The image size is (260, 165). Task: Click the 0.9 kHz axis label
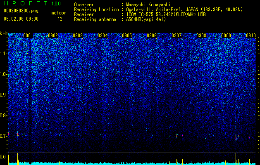coord(4,95)
